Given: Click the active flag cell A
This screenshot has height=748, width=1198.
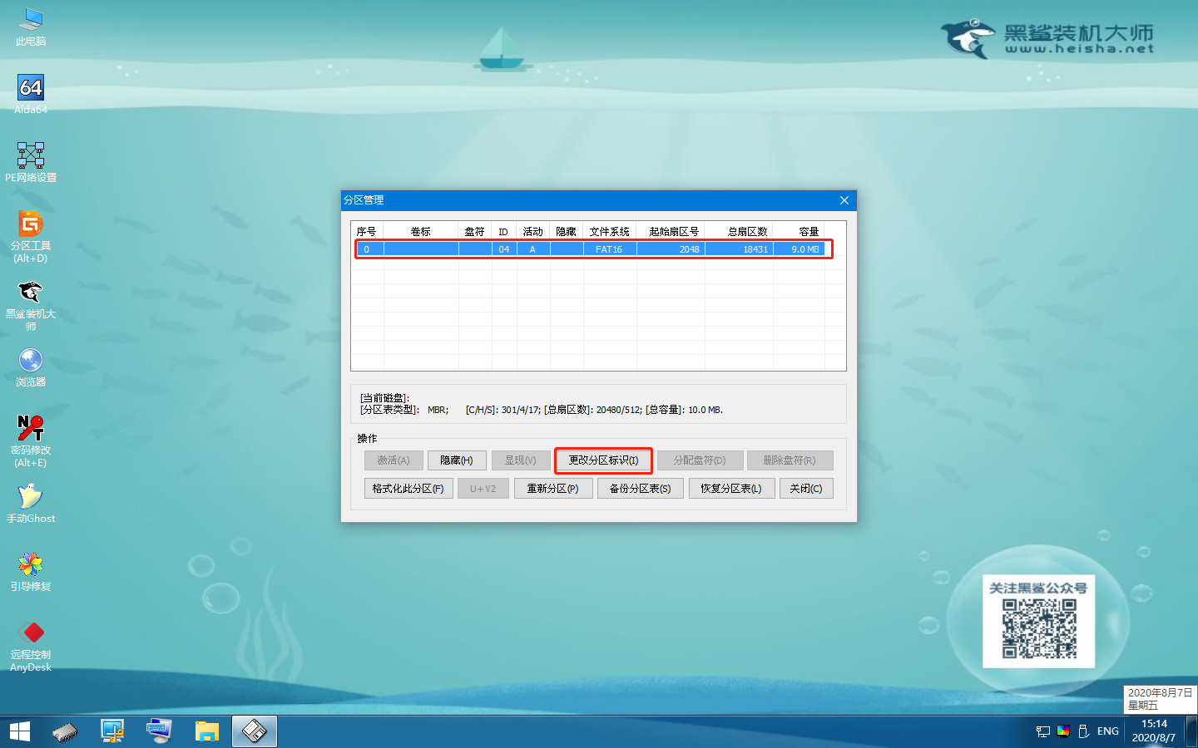Looking at the screenshot, I should point(532,249).
